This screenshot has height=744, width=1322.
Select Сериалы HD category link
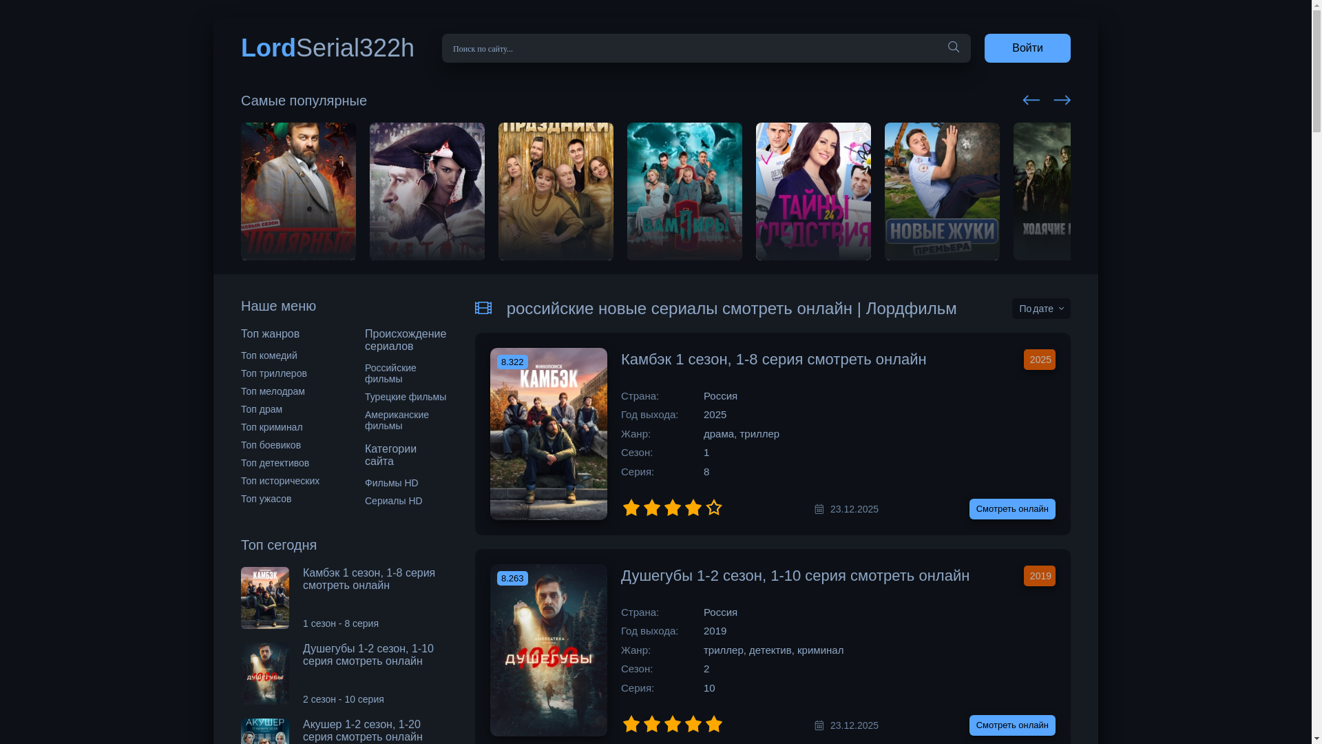click(394, 501)
